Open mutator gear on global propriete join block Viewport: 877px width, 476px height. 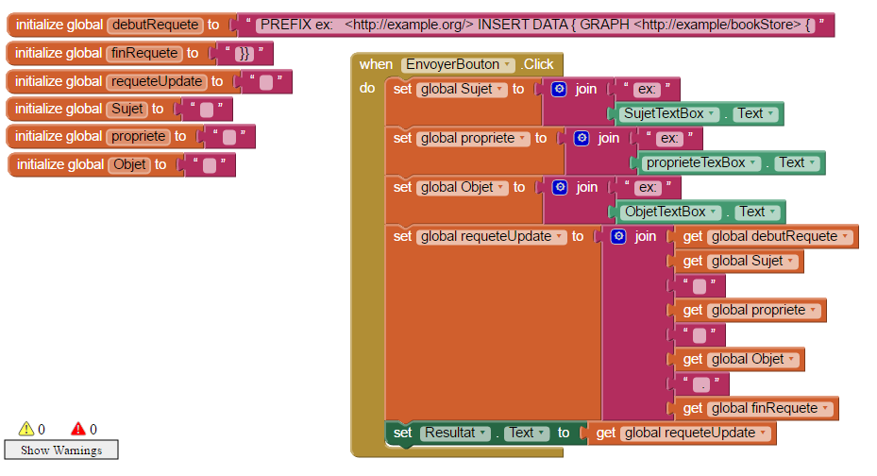click(x=582, y=138)
